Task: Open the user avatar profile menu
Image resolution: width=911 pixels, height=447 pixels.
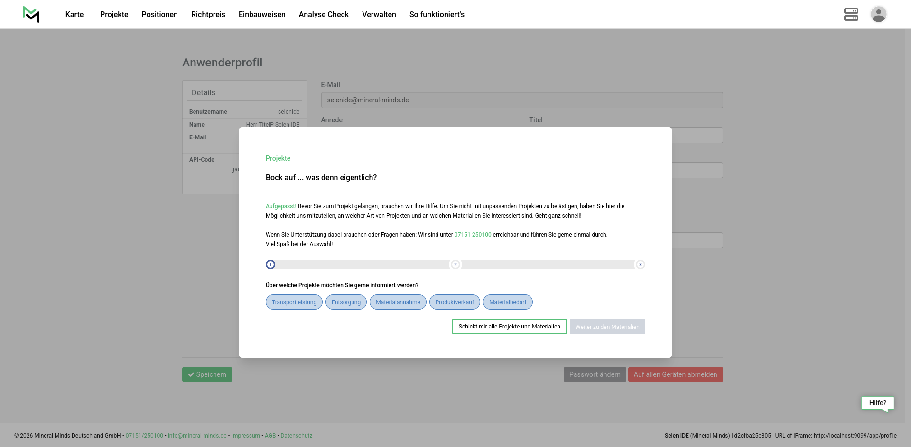Action: click(x=878, y=14)
